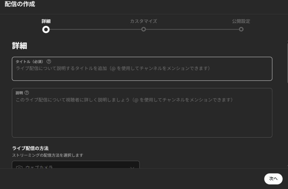Screen dimensions: 288x189
Task: Click the タイトル（必須） field label
Action: (x=29, y=62)
